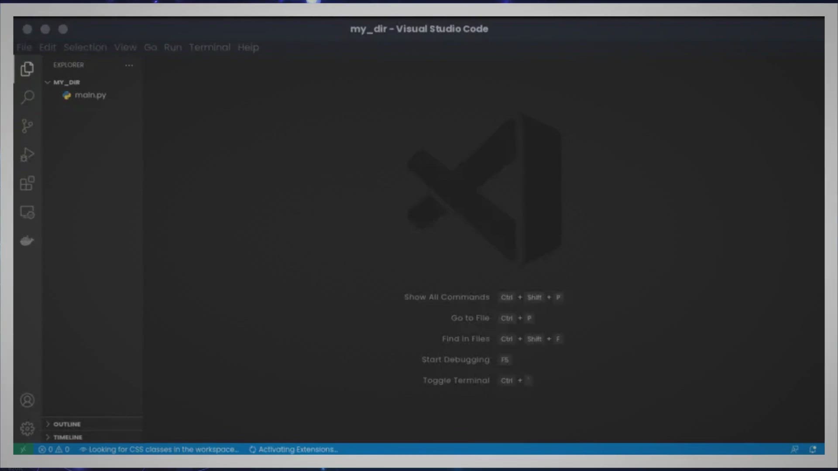Open Explorer more actions ellipsis
Viewport: 838px width, 471px height.
[x=129, y=65]
